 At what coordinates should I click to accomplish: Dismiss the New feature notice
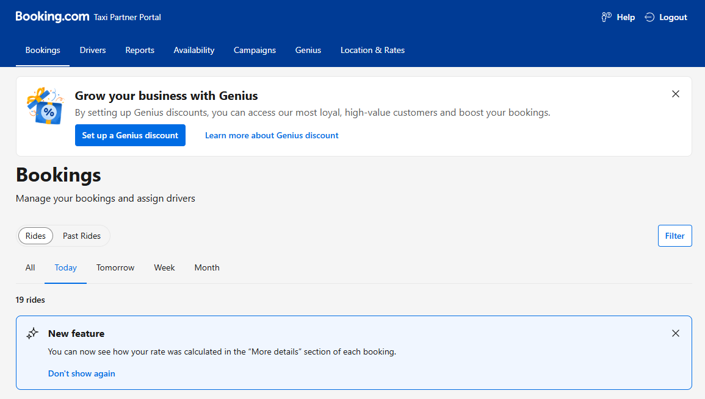coord(675,333)
